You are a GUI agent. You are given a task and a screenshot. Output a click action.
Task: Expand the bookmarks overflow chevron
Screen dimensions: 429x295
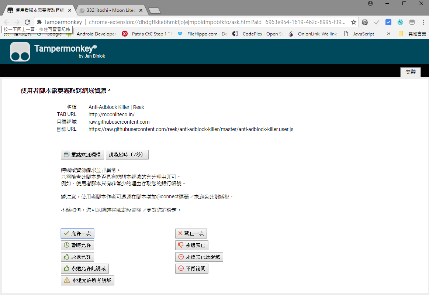(x=388, y=34)
